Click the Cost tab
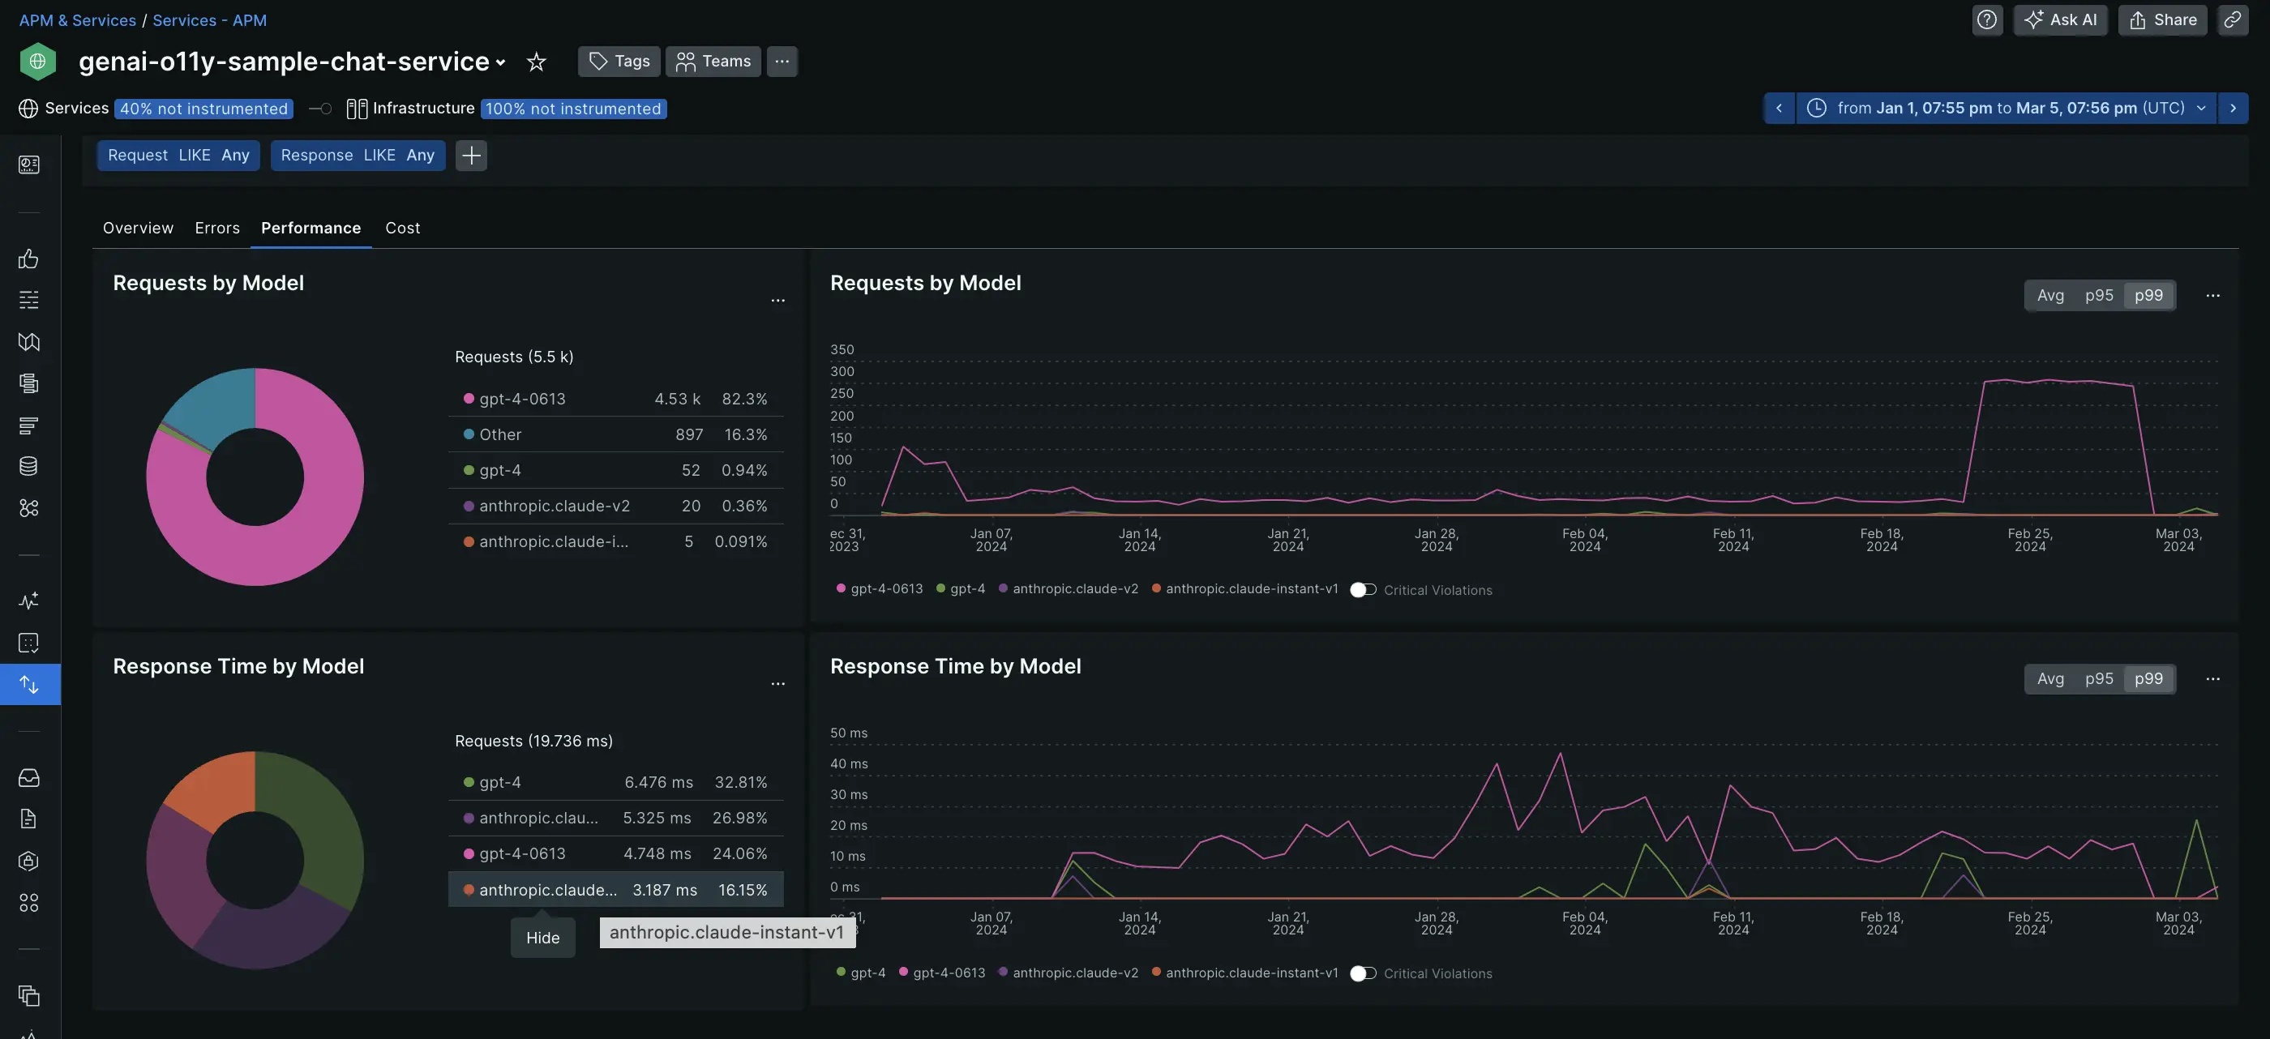 click(402, 227)
